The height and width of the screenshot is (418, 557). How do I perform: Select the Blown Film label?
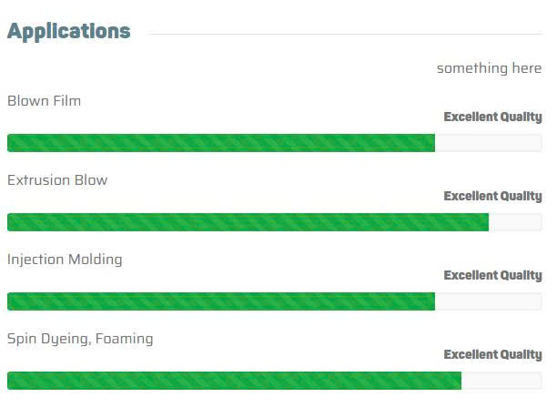click(44, 101)
